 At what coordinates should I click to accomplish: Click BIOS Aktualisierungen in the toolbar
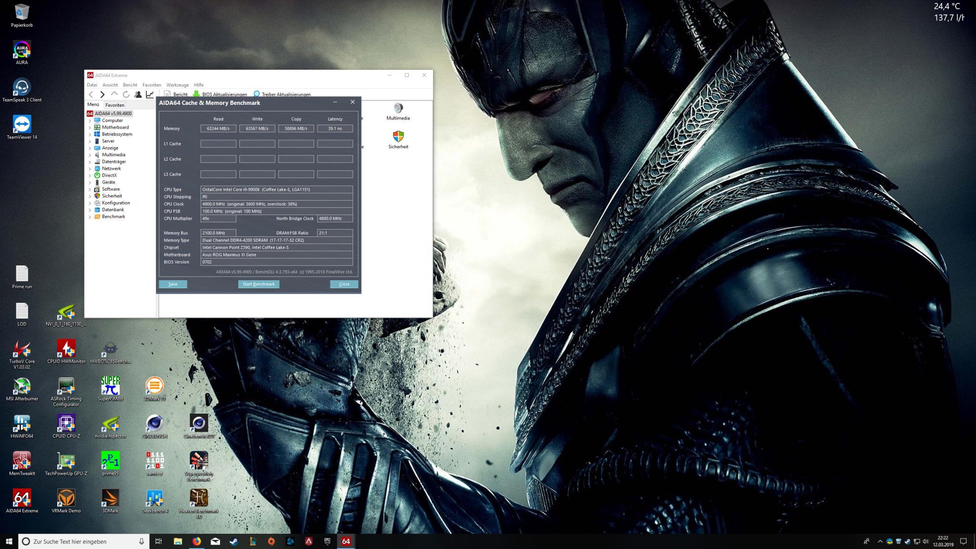click(x=220, y=94)
